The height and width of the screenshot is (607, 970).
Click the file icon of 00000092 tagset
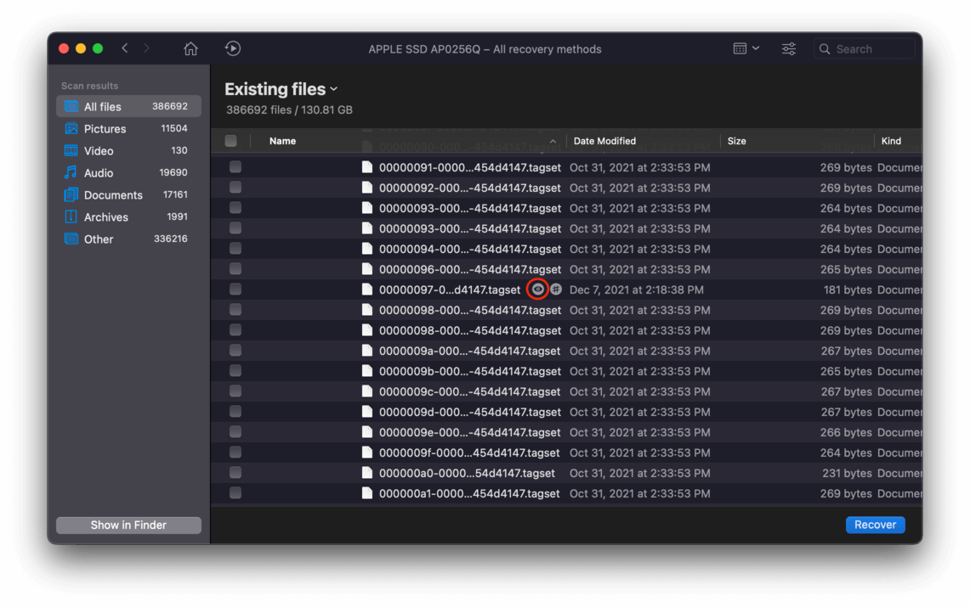pyautogui.click(x=367, y=187)
